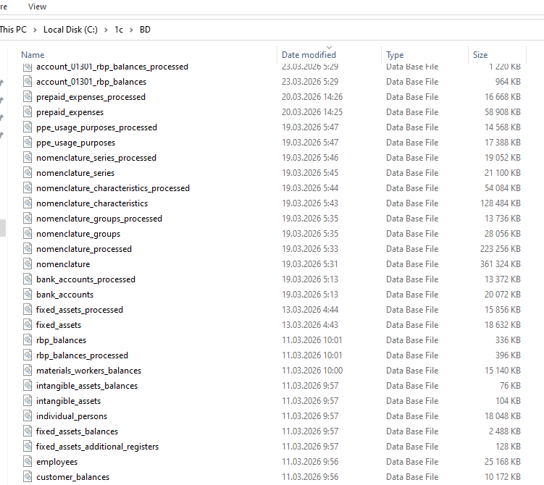Navigate to This PC in address bar
The height and width of the screenshot is (485, 544).
(13, 30)
